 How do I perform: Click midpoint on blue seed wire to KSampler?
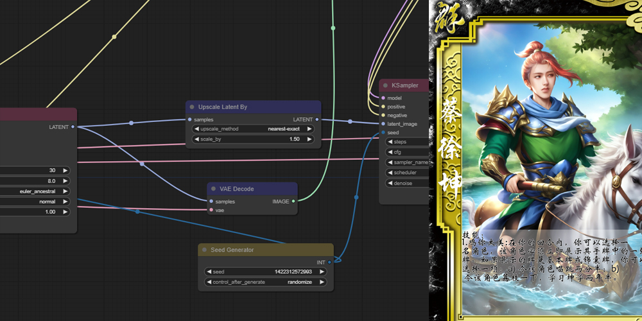356,197
